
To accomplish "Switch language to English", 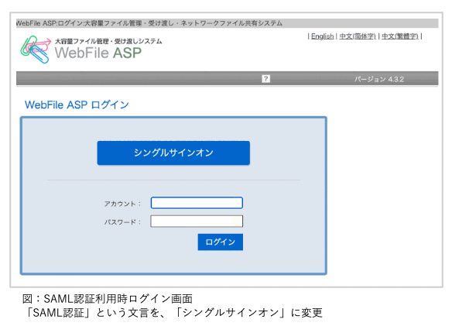I will 322,36.
